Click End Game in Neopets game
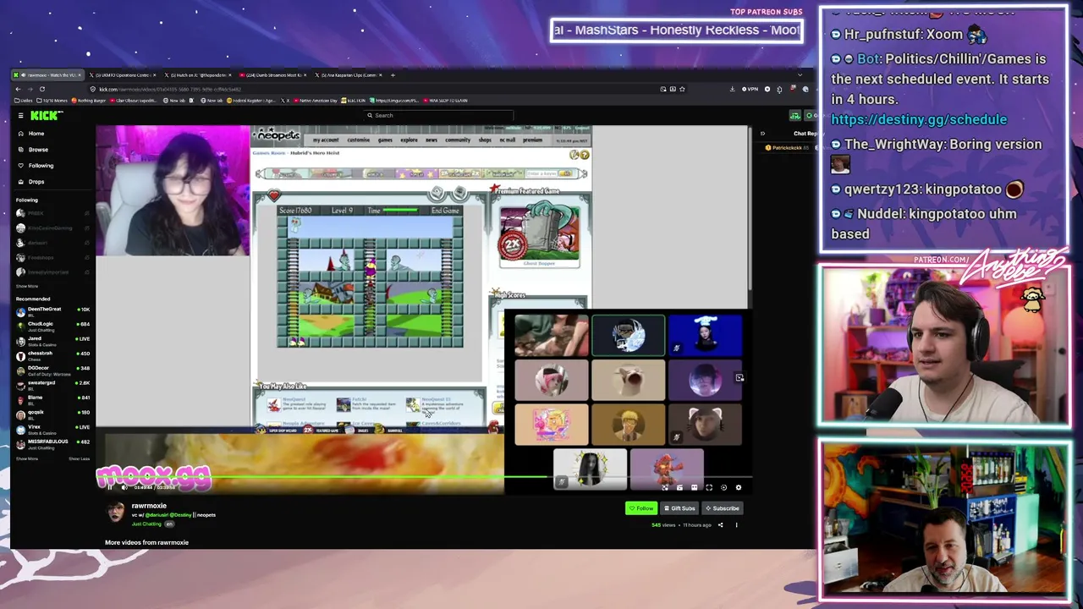Screen dimensions: 1083x609 pos(445,211)
